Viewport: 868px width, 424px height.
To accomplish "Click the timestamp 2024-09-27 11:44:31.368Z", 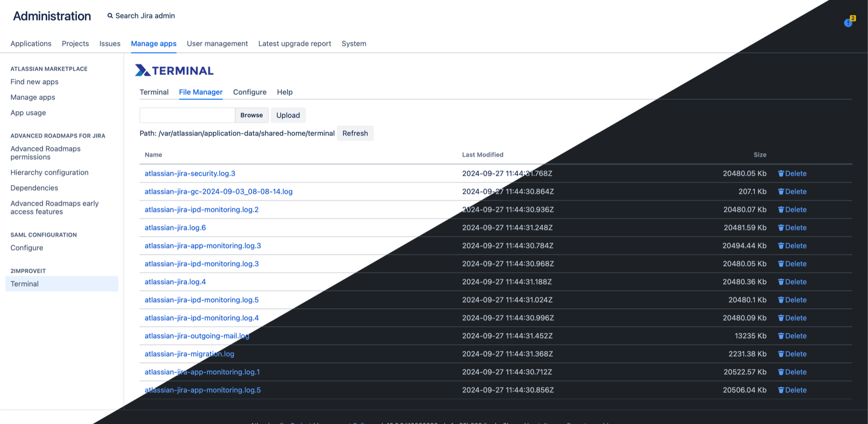I will point(508,354).
